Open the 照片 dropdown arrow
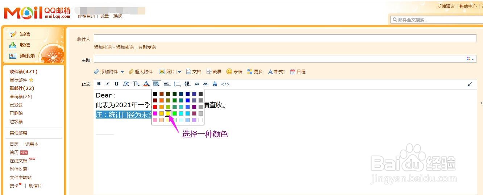This screenshot has height=195, width=483. point(179,72)
